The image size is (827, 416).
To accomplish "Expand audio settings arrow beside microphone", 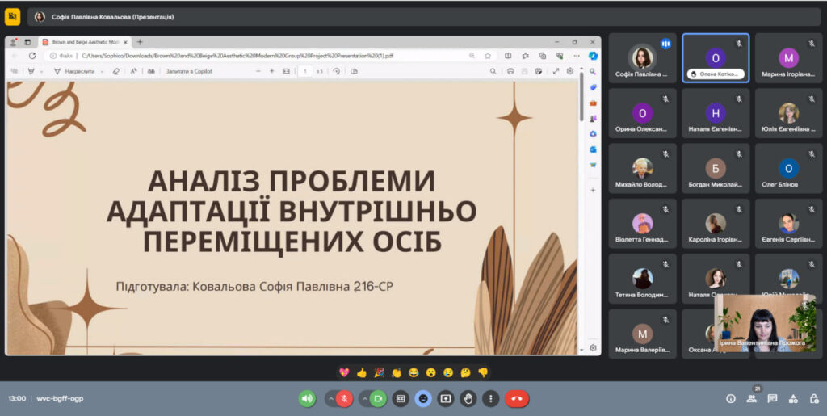I will click(330, 398).
